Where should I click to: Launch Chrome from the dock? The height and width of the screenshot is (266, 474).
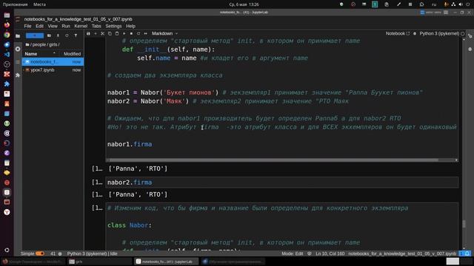7,35
